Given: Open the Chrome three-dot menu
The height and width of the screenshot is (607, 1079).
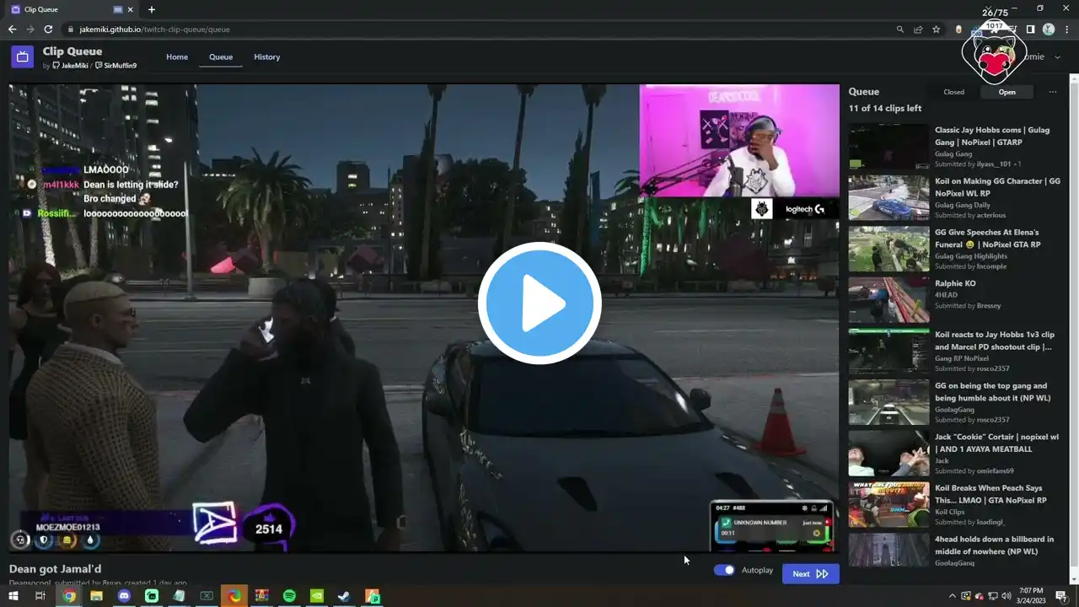Looking at the screenshot, I should coord(1067,30).
